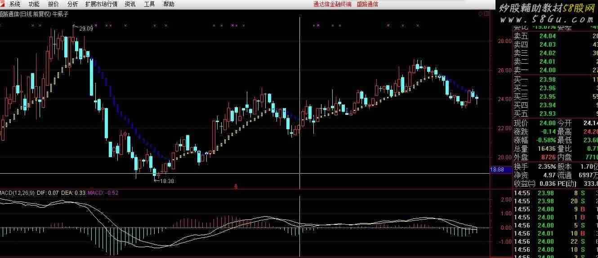The width and height of the screenshot is (598, 258).
Task: Click the 买二 23.96 buy order row
Action: point(556,88)
